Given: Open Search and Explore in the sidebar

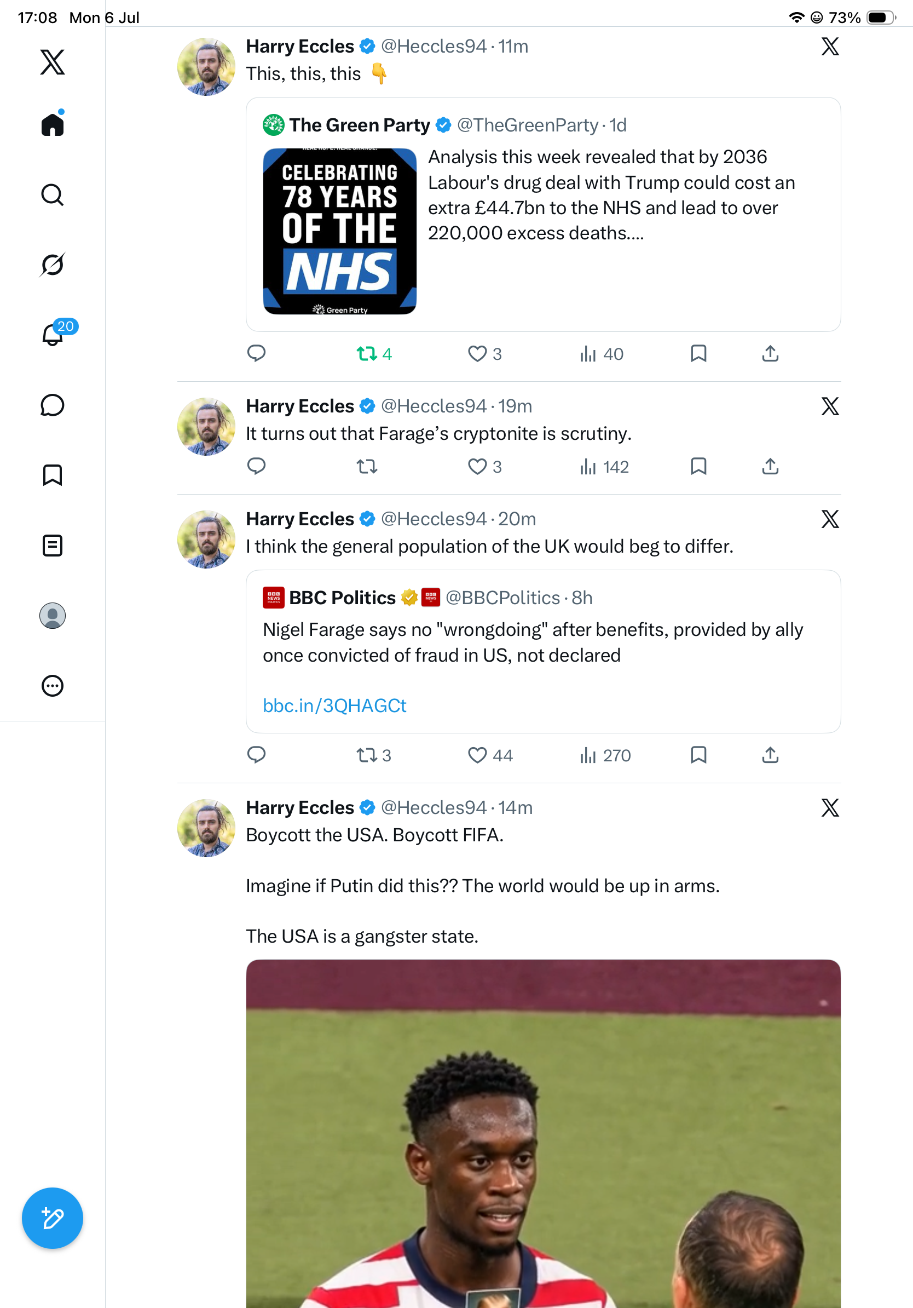Looking at the screenshot, I should click(x=53, y=195).
